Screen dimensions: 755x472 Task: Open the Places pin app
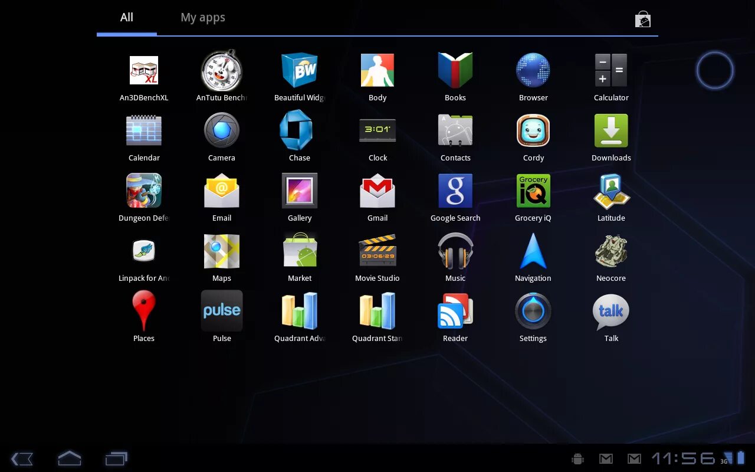coord(144,311)
